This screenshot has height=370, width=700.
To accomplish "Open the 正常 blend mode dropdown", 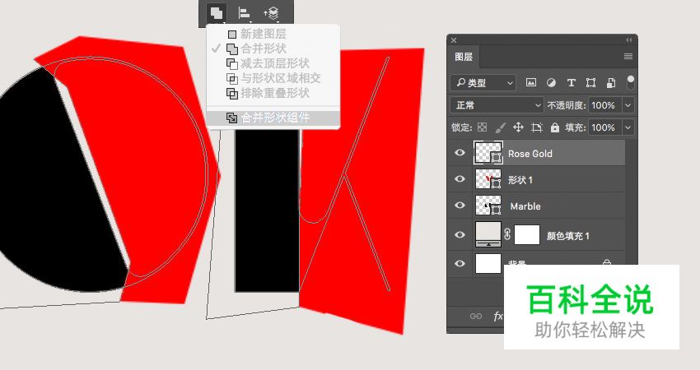I will 497,105.
